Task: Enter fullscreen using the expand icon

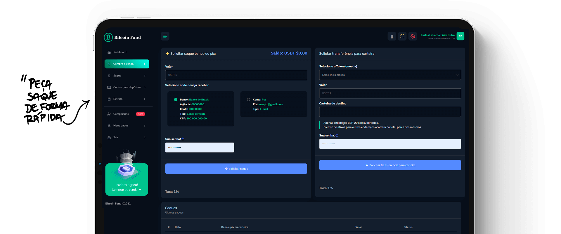Action: 402,36
